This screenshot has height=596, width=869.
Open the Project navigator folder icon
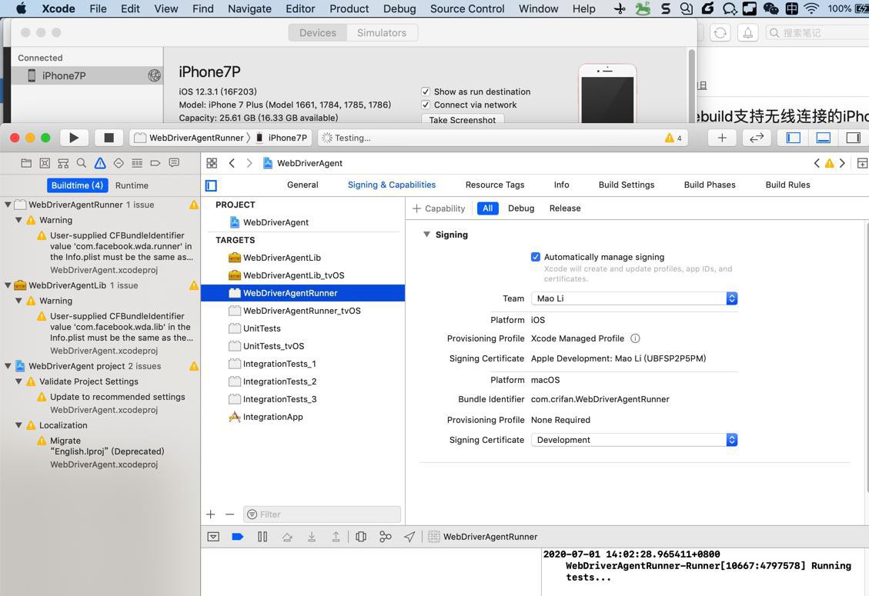pyautogui.click(x=26, y=163)
